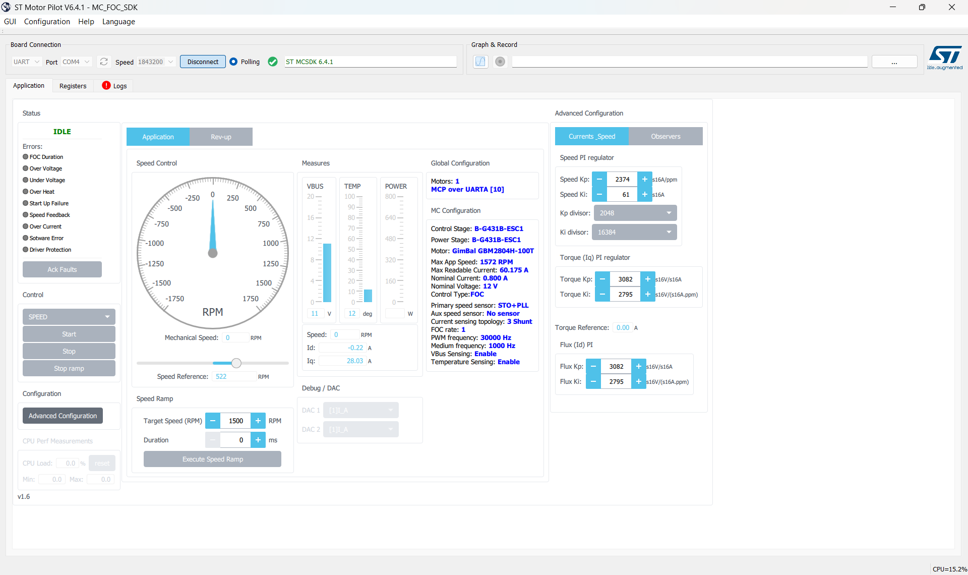The image size is (968, 575).
Task: Open the Ki divisor dropdown
Action: (x=634, y=232)
